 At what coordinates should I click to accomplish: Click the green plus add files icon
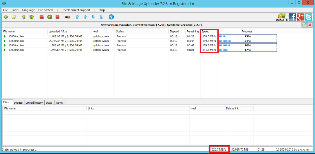6,17
